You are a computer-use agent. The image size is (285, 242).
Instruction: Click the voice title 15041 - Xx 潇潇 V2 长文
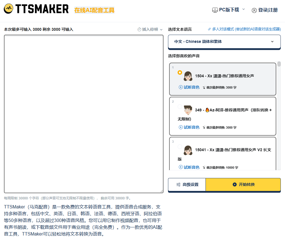tap(233, 150)
